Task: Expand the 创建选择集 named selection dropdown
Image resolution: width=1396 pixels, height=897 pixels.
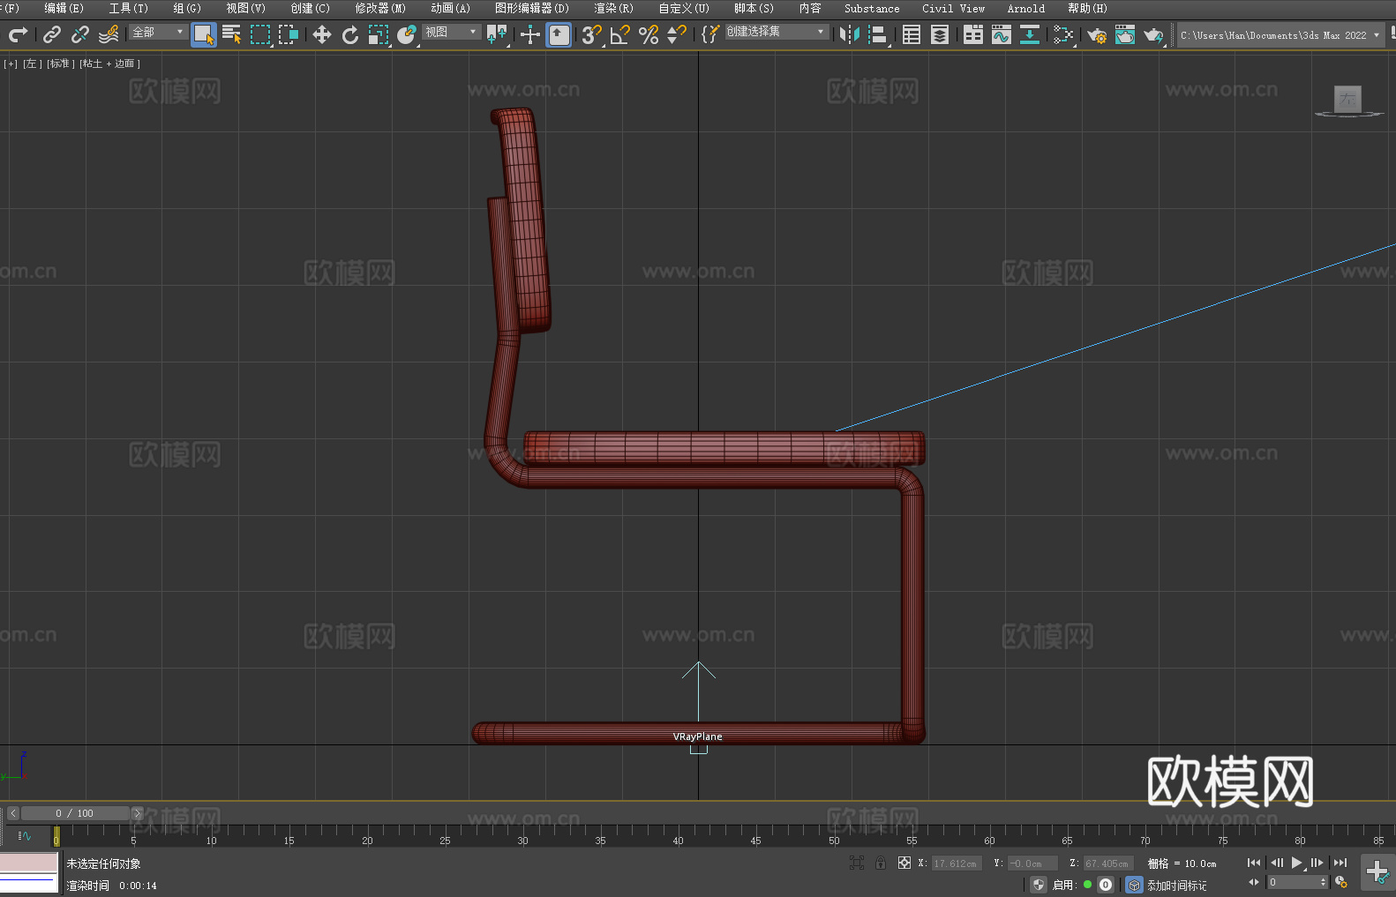Action: [777, 32]
